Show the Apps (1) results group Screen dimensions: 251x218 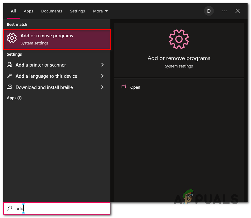(x=14, y=98)
